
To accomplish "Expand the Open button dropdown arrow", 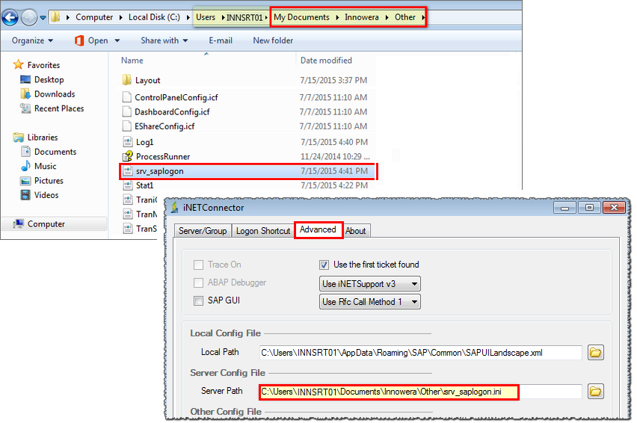I will coord(117,40).
